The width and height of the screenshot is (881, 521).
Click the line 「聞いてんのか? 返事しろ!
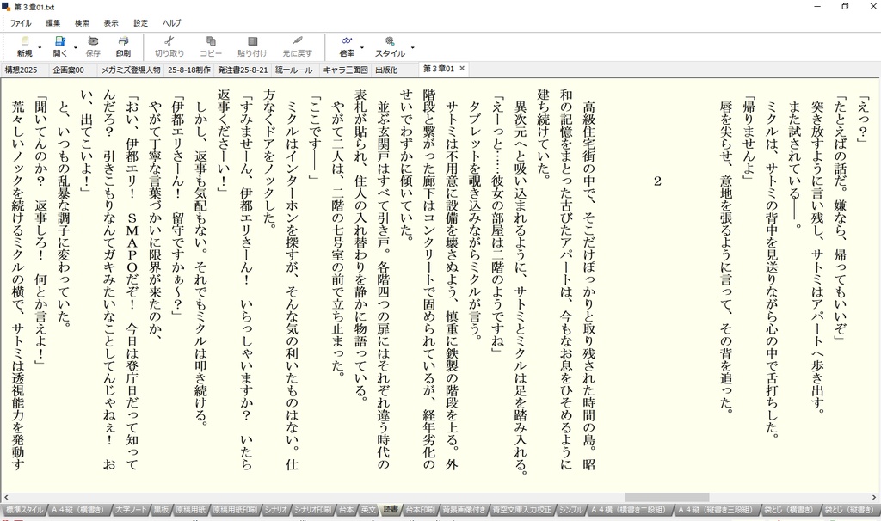[40, 230]
